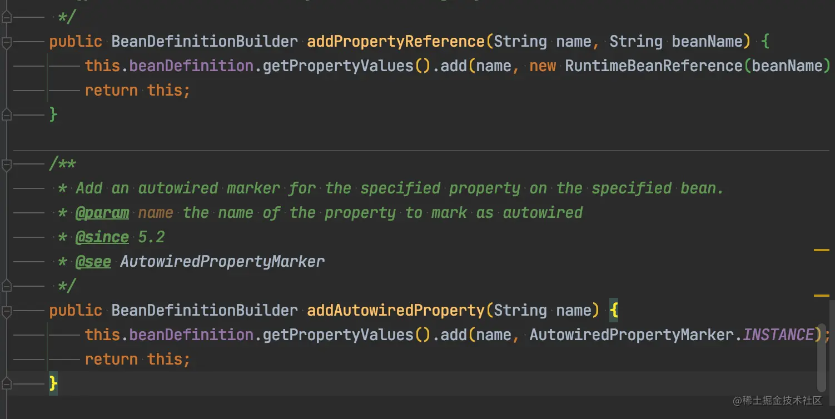The width and height of the screenshot is (835, 419).
Task: Collapse the Javadoc comment starting with /**
Action: [6, 164]
